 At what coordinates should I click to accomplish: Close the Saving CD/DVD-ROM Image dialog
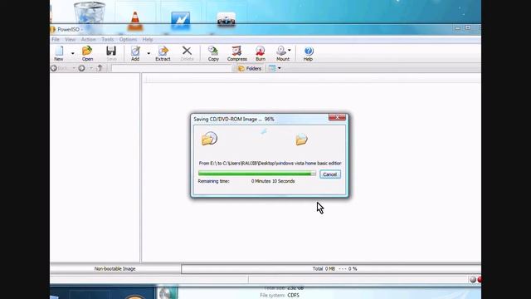337,117
